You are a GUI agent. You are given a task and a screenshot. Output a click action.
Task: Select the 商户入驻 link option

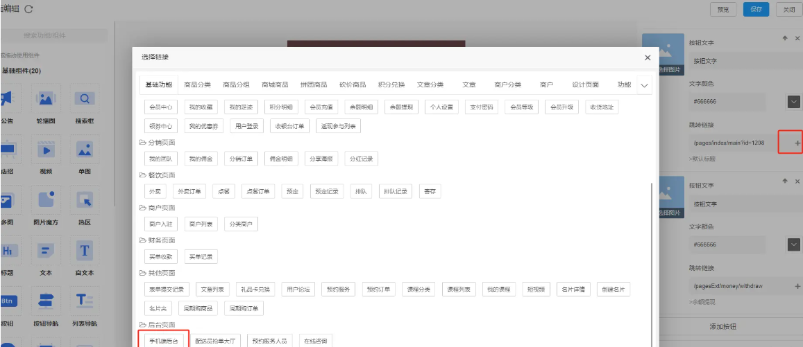[161, 224]
